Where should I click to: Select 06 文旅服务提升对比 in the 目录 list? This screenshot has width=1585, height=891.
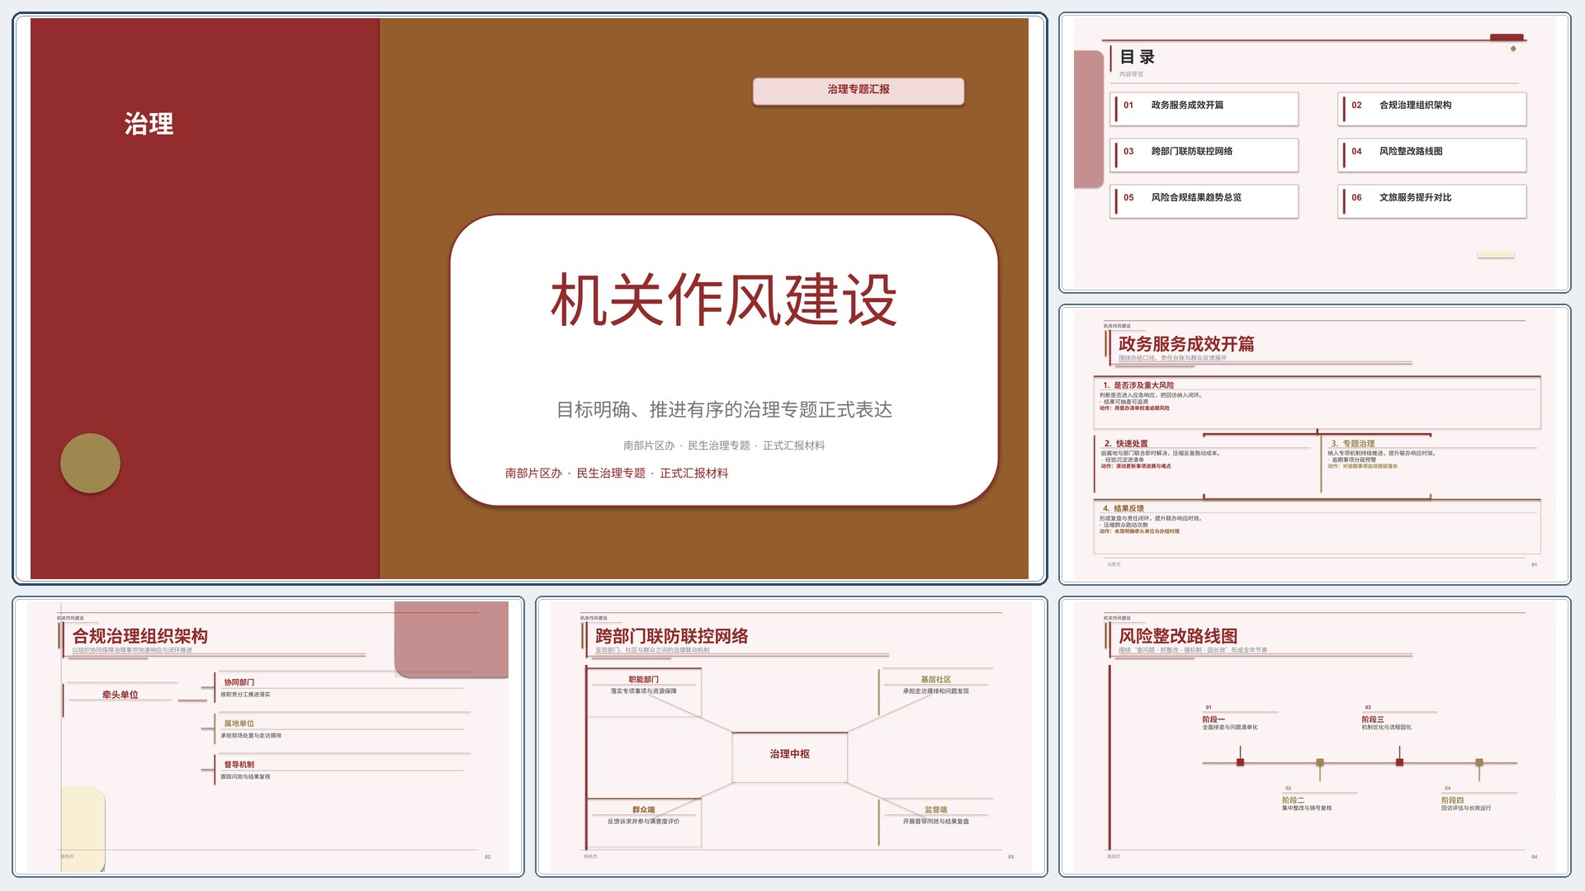pos(1431,200)
